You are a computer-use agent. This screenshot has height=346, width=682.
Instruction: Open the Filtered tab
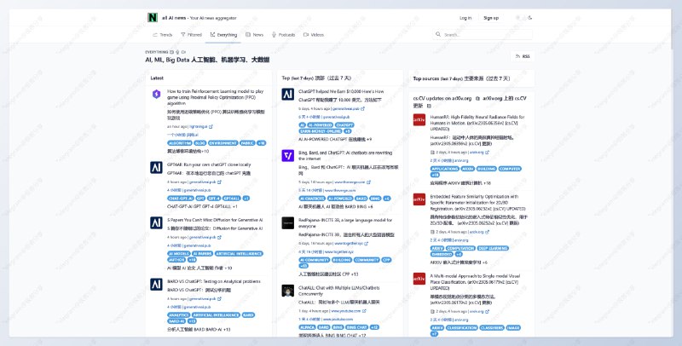[x=192, y=35]
